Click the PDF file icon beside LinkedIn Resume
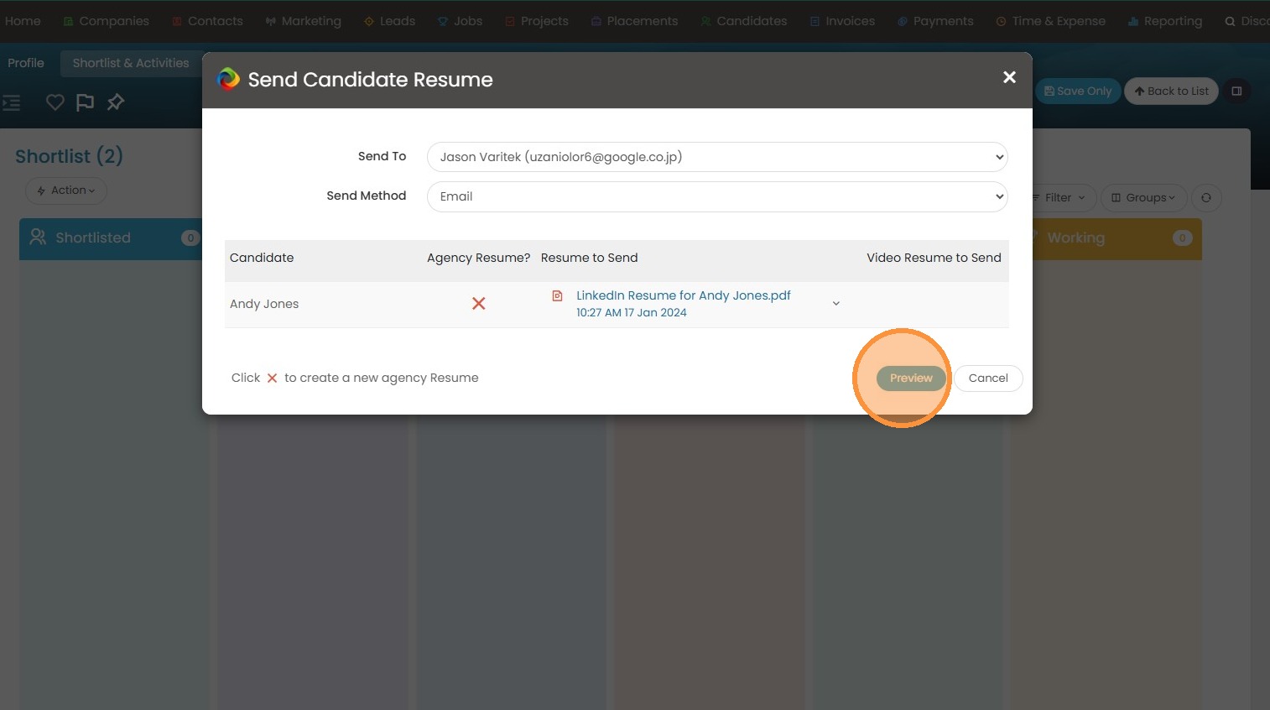 point(557,295)
